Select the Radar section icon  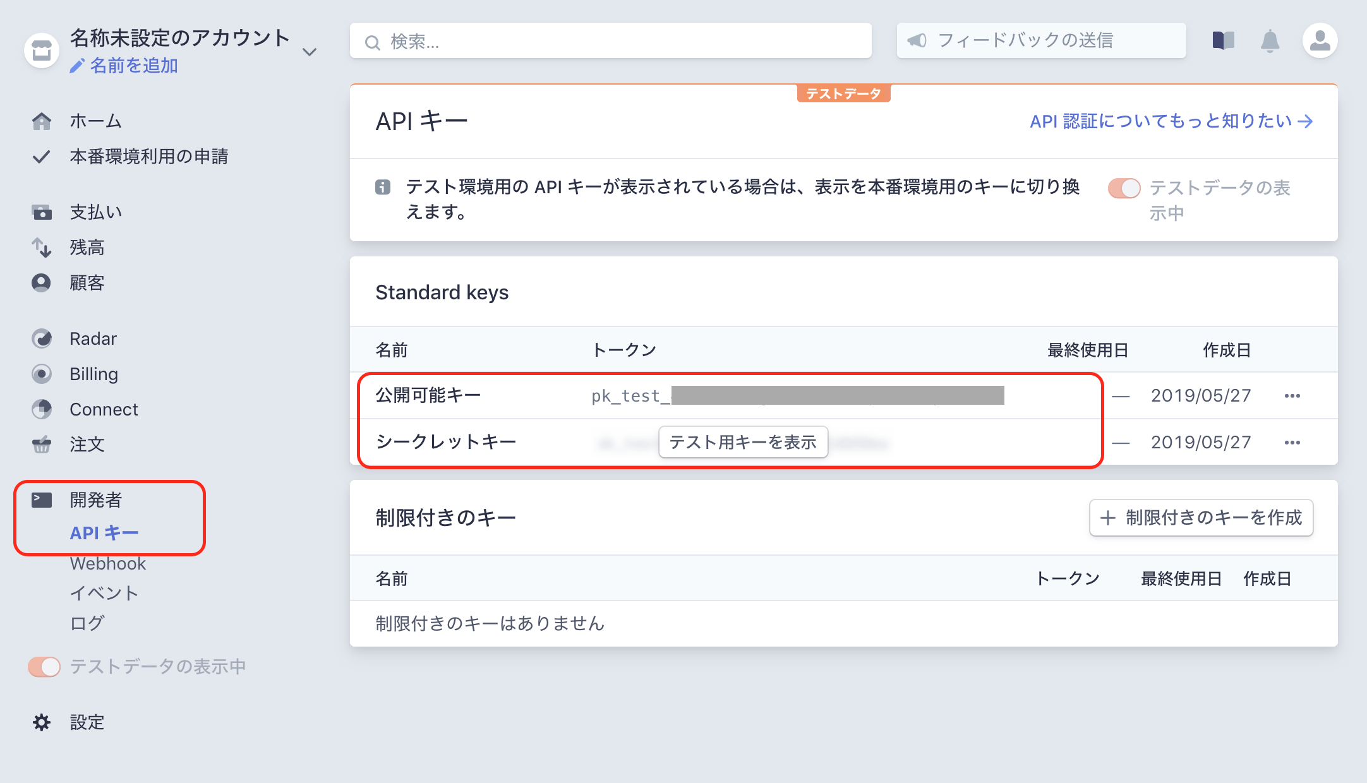(42, 338)
